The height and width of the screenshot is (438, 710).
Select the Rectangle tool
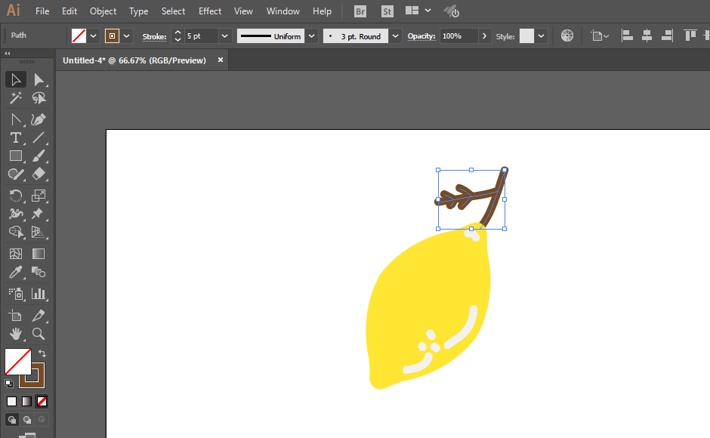(15, 156)
